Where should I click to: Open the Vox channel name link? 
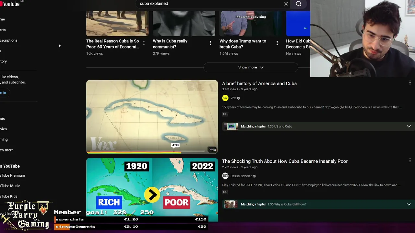233,98
